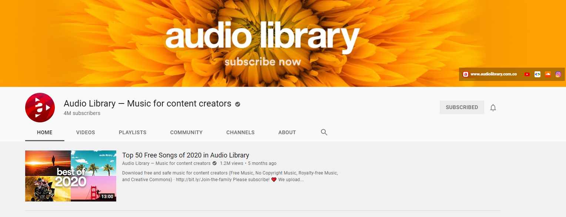Click the SUBSCRIBED button

tap(462, 107)
